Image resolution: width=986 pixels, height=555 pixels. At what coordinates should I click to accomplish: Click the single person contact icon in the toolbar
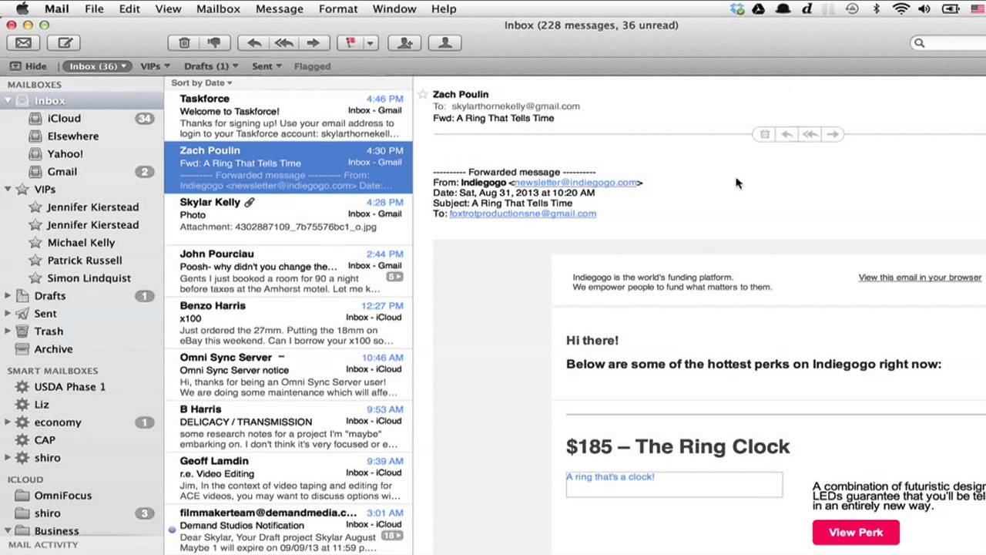tap(444, 43)
